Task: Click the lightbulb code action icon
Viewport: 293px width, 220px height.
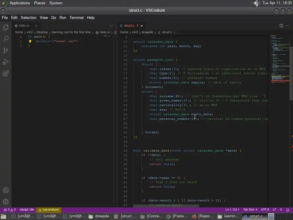Action: click(30, 41)
